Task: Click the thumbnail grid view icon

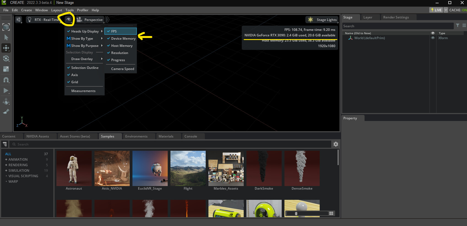Action: tap(331, 213)
